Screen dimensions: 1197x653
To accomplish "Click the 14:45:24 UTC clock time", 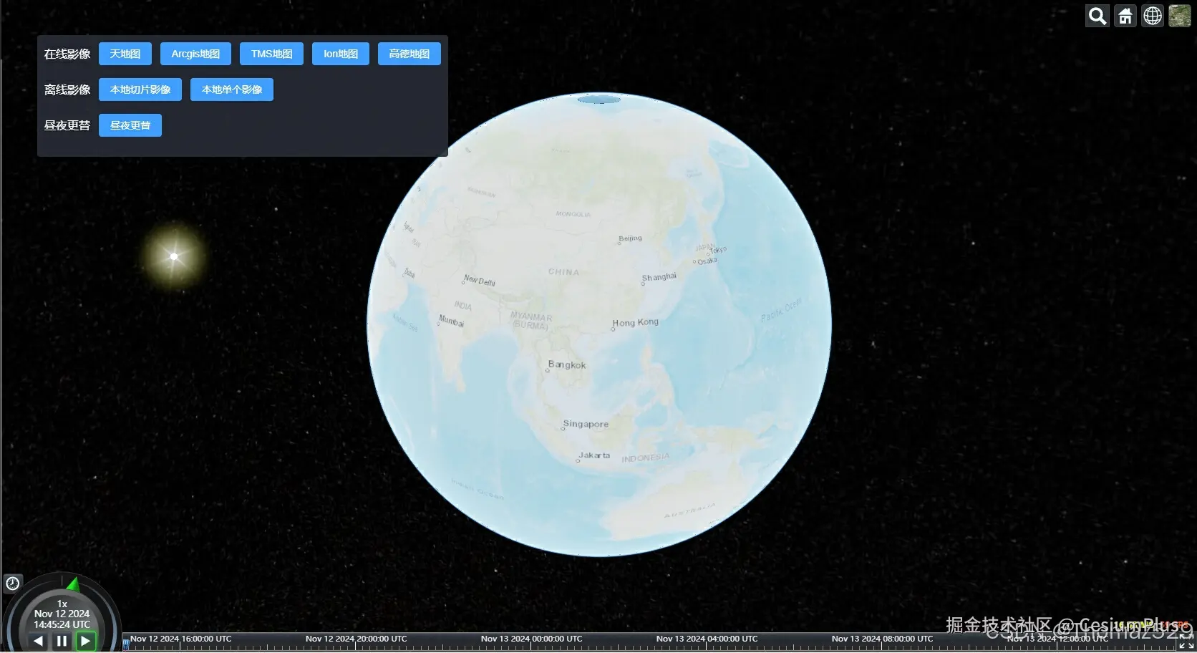I will [62, 624].
